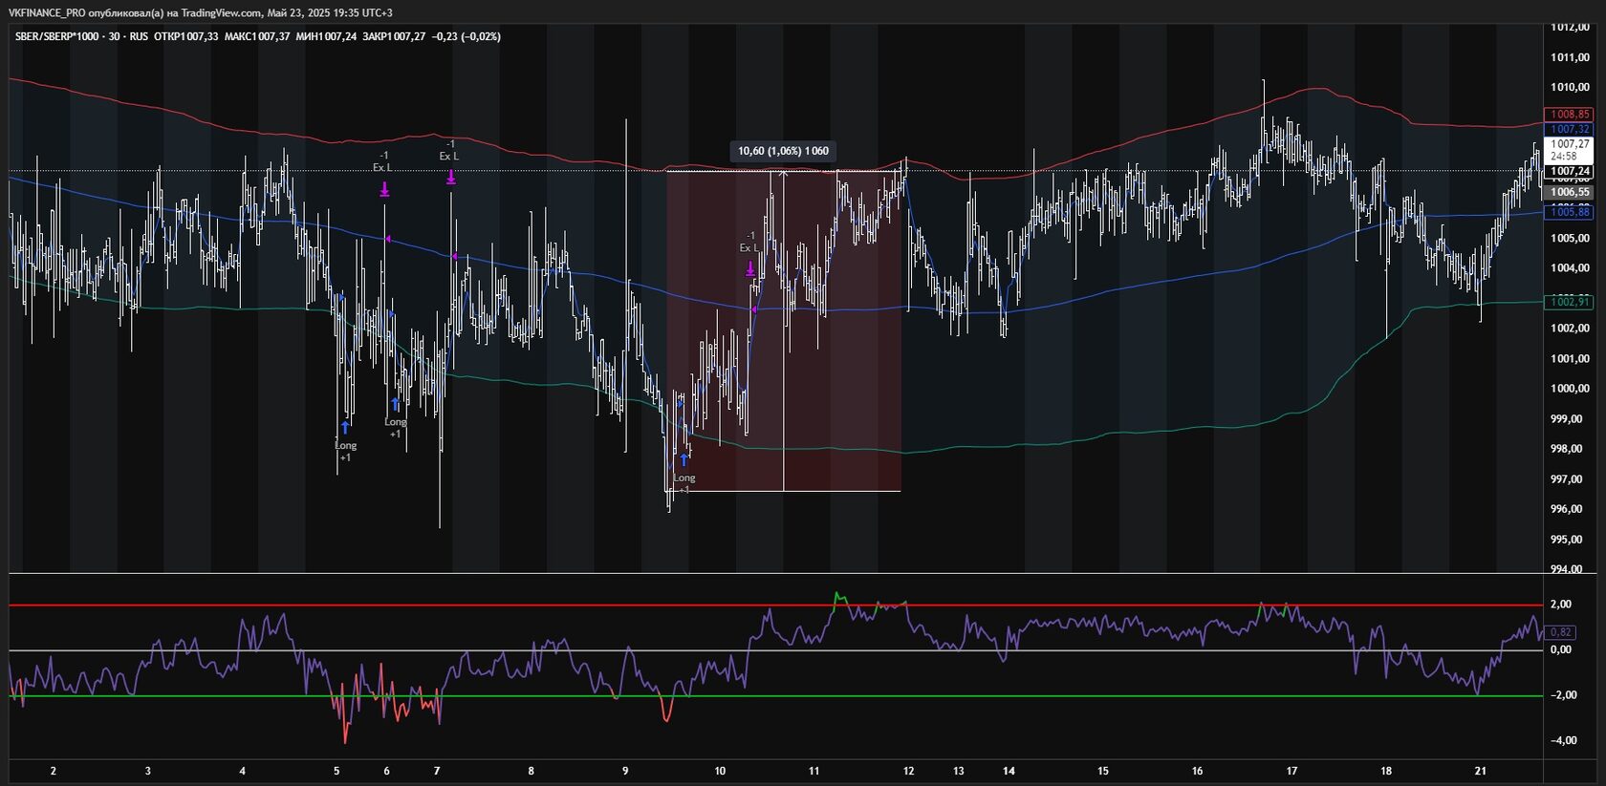Click date label 5 on time axis

336,771
